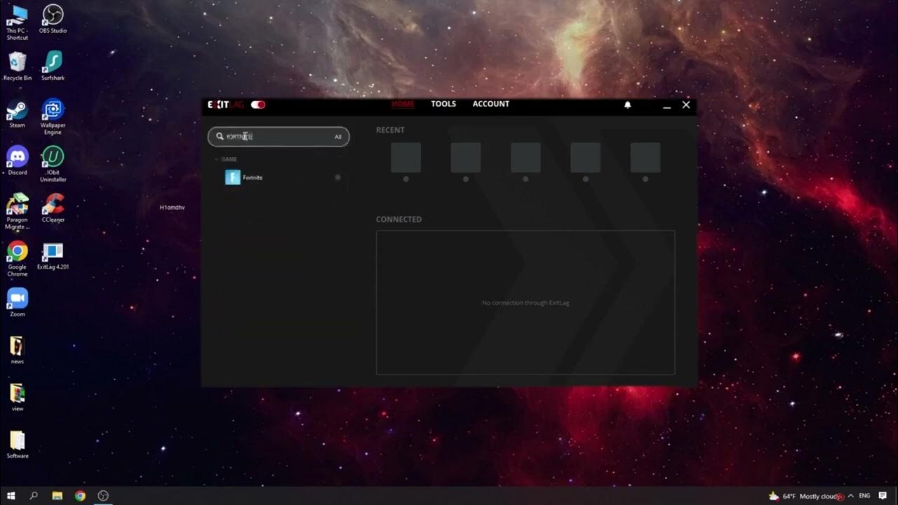Open the Recycle Bin
898x505 pixels.
[x=18, y=66]
